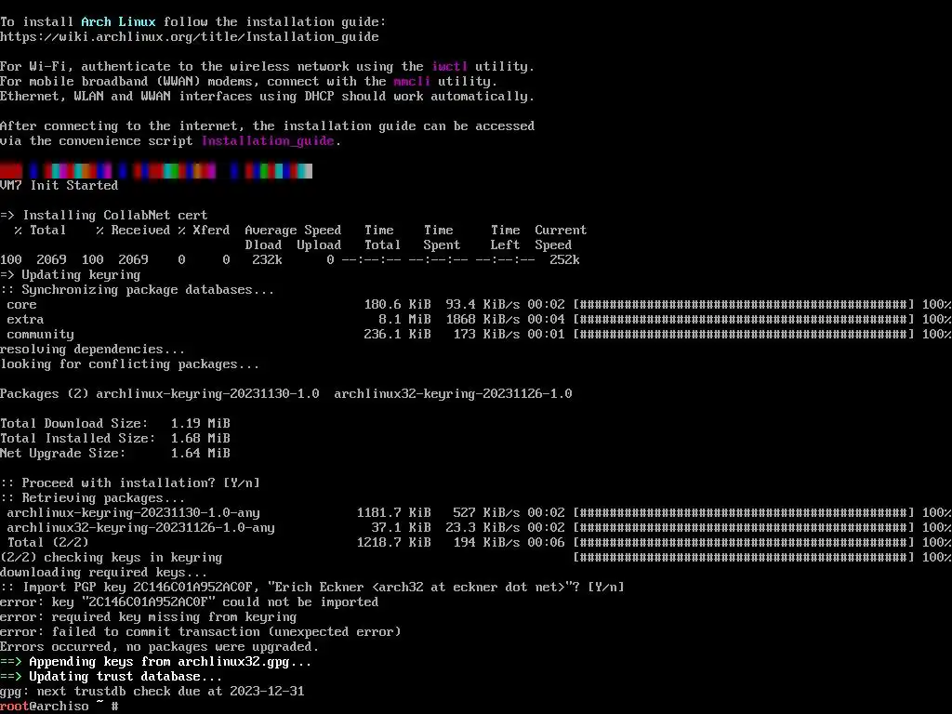Screen dimensions: 952x714
Task: Click ':: Retrieving packages...' line
Action: point(92,498)
